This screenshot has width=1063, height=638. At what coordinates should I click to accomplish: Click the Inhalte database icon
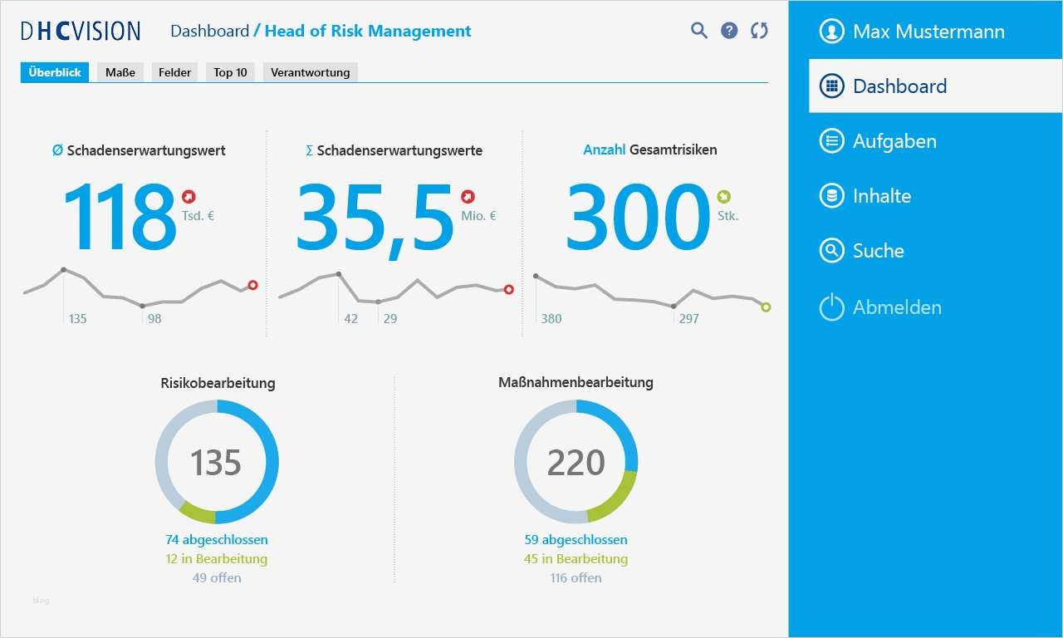tap(831, 196)
